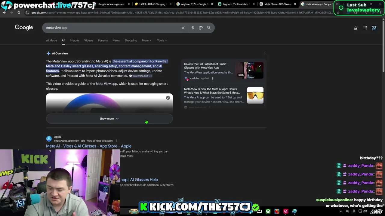Click browser back arrow
This screenshot has width=385, height=216.
click(x=4, y=13)
